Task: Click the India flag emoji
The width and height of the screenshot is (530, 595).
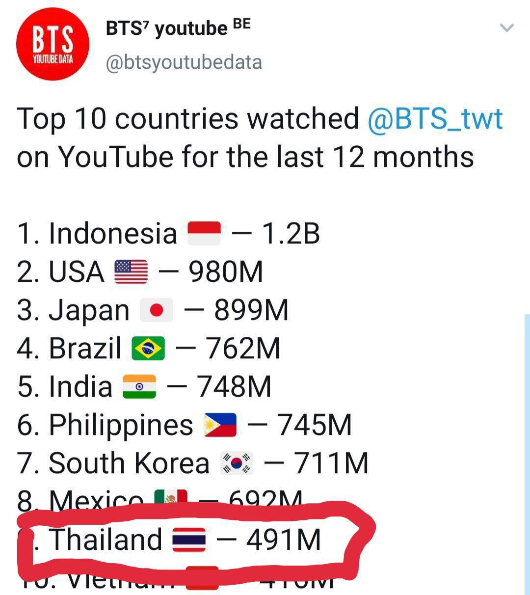Action: [139, 387]
